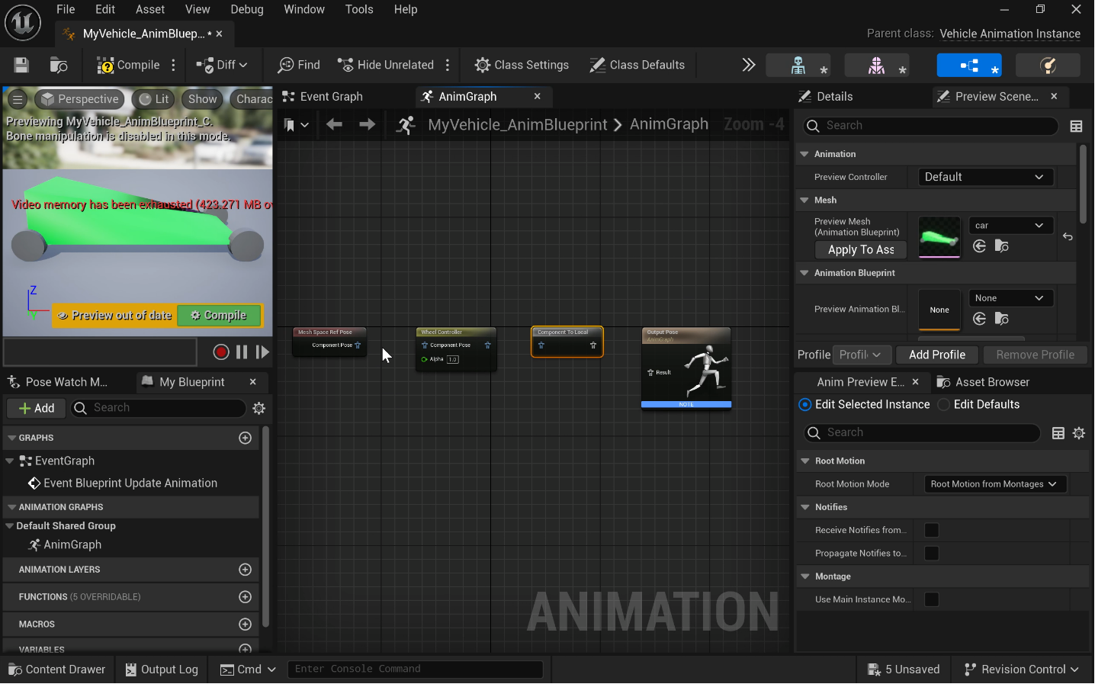Open the Output Log
Viewport: 1095px width, 684px height.
pos(162,670)
